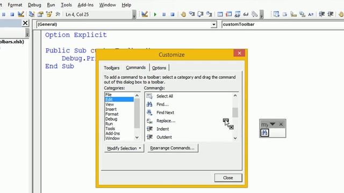
Task: Click List Properties/Methods icon on Edit toolbar
Action: (276, 14)
